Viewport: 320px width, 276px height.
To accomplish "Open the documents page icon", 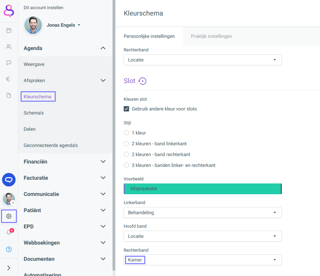I will tap(9, 95).
